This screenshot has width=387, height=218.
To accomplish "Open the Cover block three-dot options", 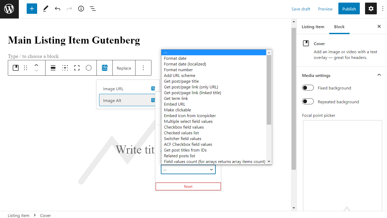I will pyautogui.click(x=143, y=68).
